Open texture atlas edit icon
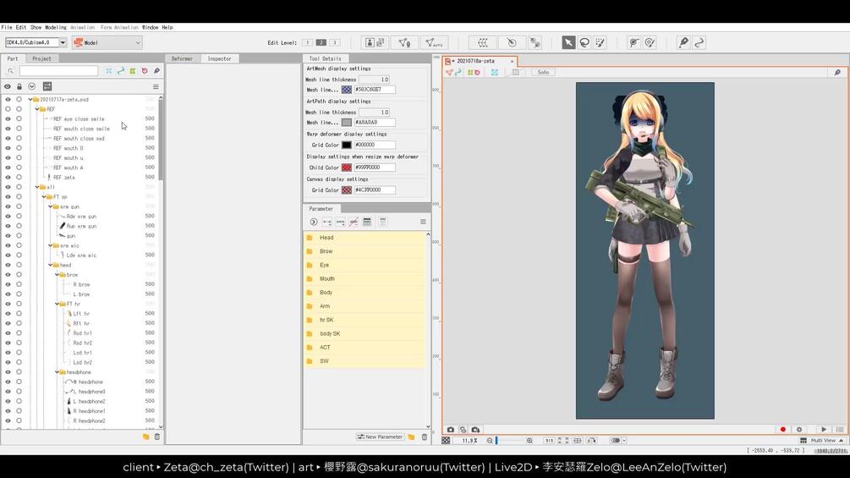The width and height of the screenshot is (850, 478). 376,42
